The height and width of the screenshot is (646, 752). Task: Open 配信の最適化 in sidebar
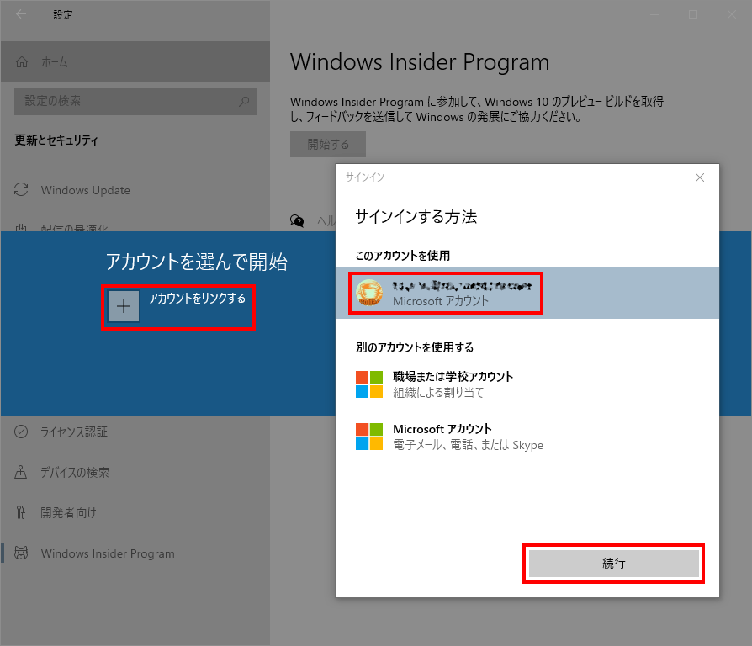point(135,227)
